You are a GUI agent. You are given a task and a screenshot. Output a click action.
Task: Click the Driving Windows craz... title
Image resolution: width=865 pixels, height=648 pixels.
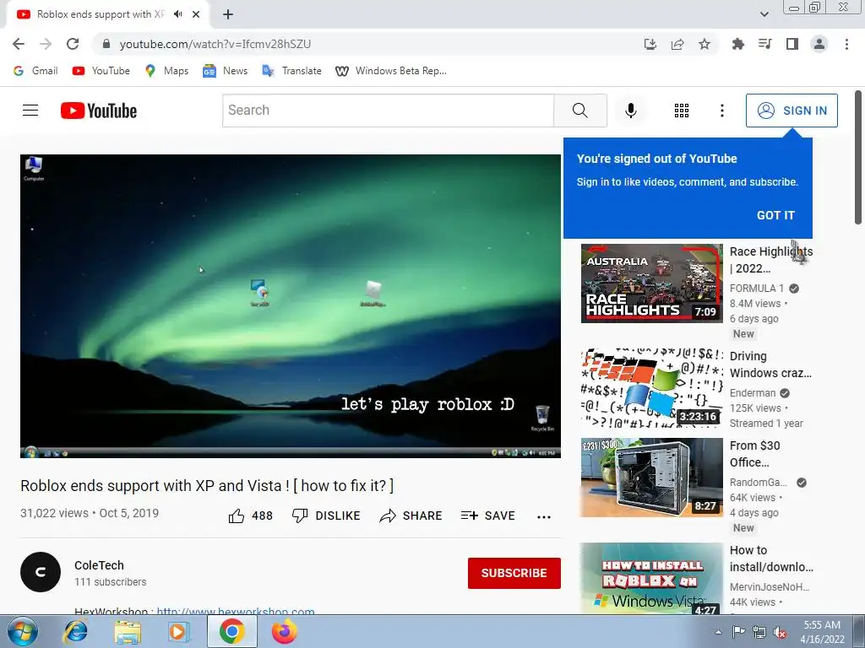point(770,364)
